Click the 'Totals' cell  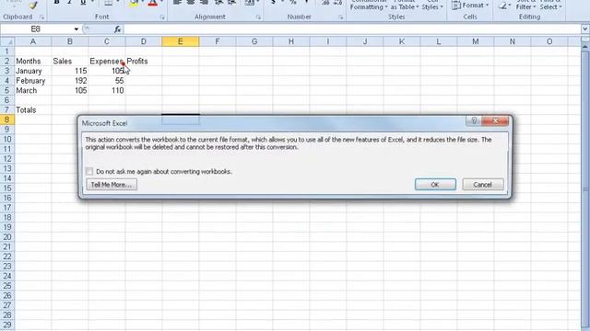click(33, 110)
